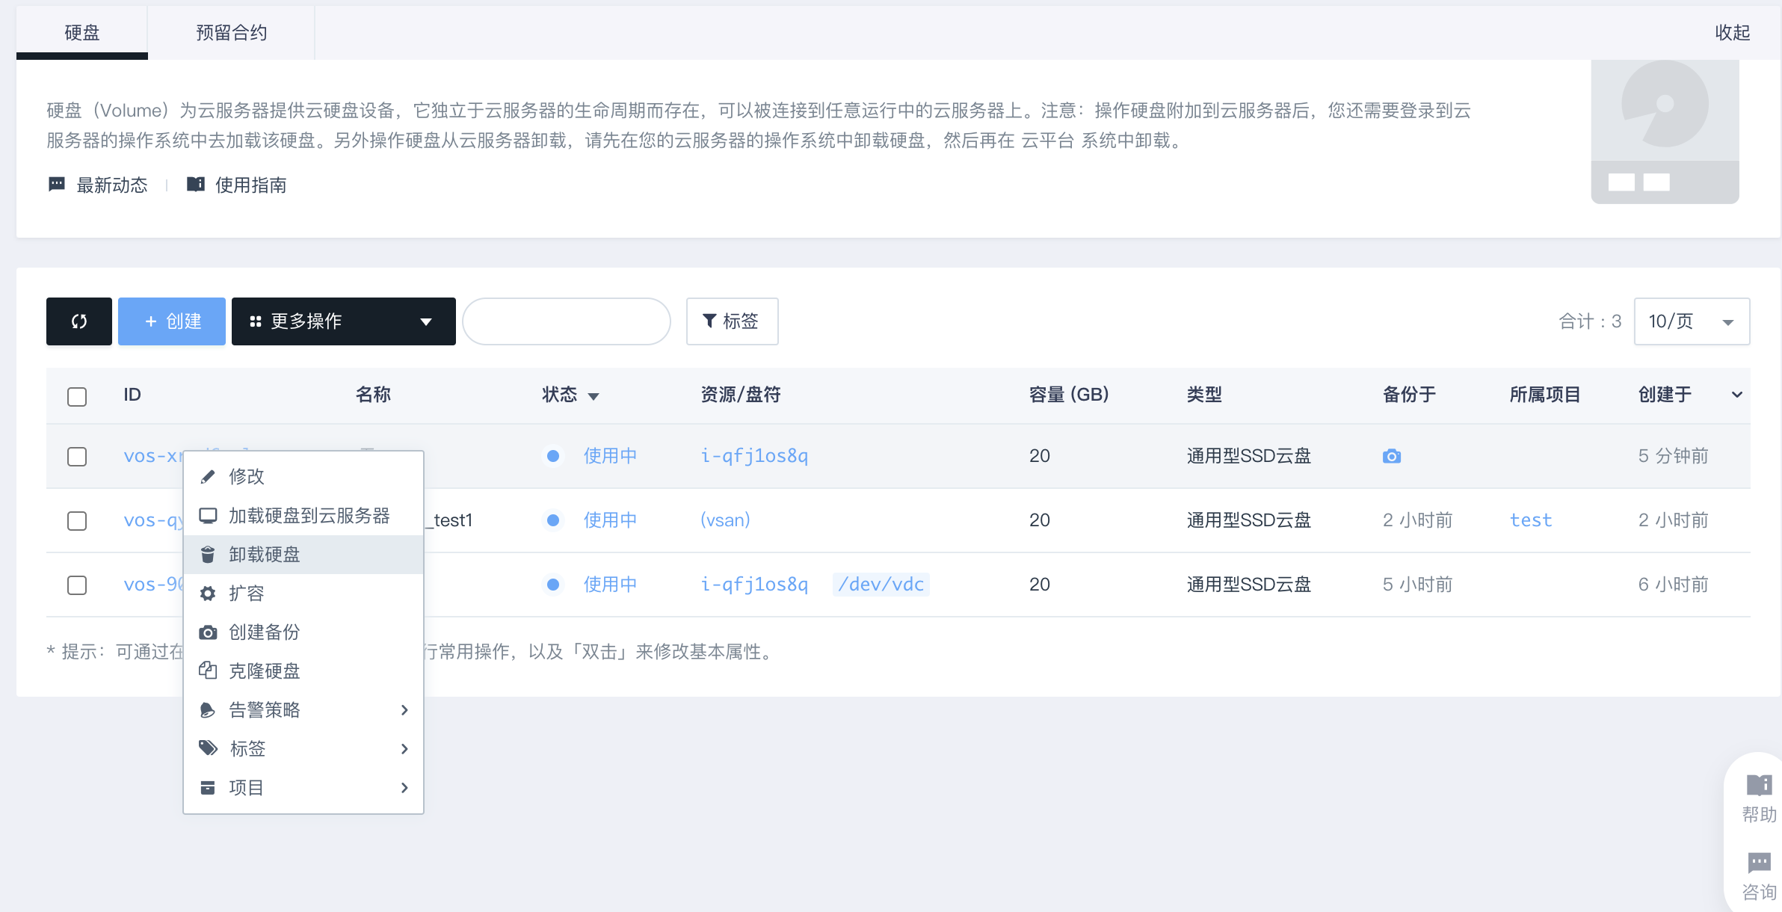1782x912 pixels.
Task: Click the pencil icon beside 修改
Action: click(x=208, y=477)
